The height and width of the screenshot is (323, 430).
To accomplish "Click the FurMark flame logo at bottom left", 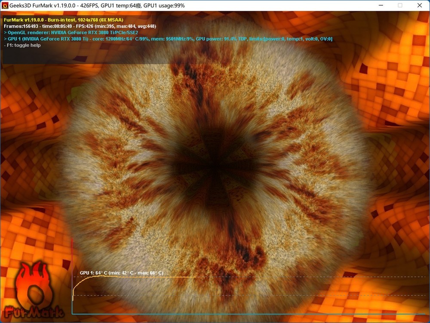I will [34, 290].
